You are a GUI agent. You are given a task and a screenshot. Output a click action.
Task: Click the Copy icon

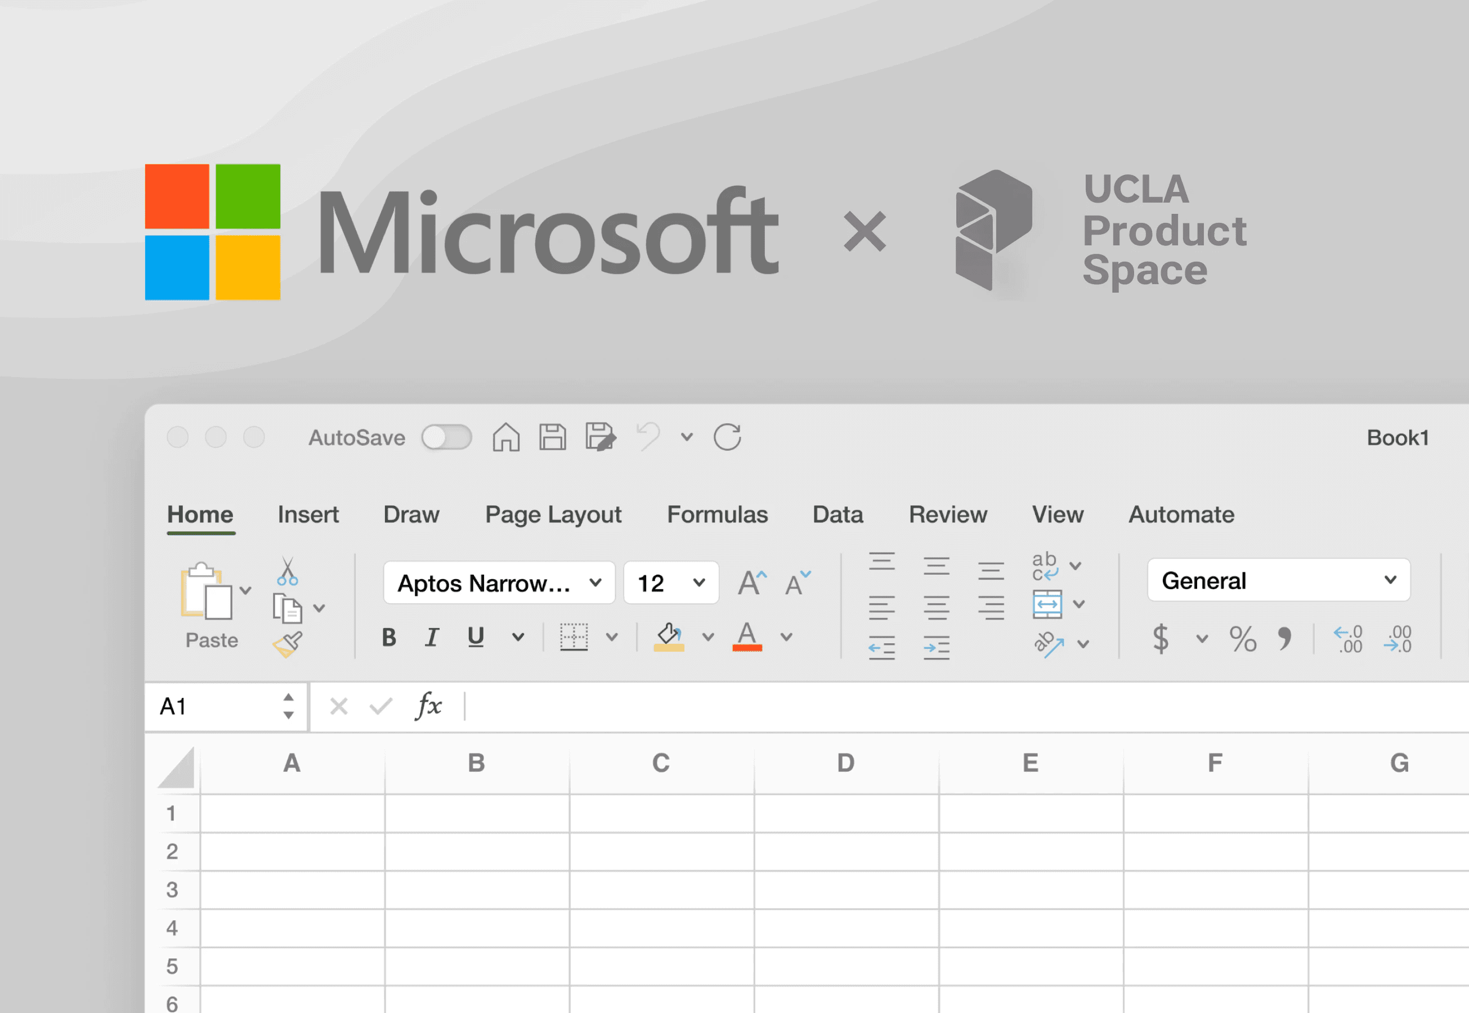click(x=287, y=609)
